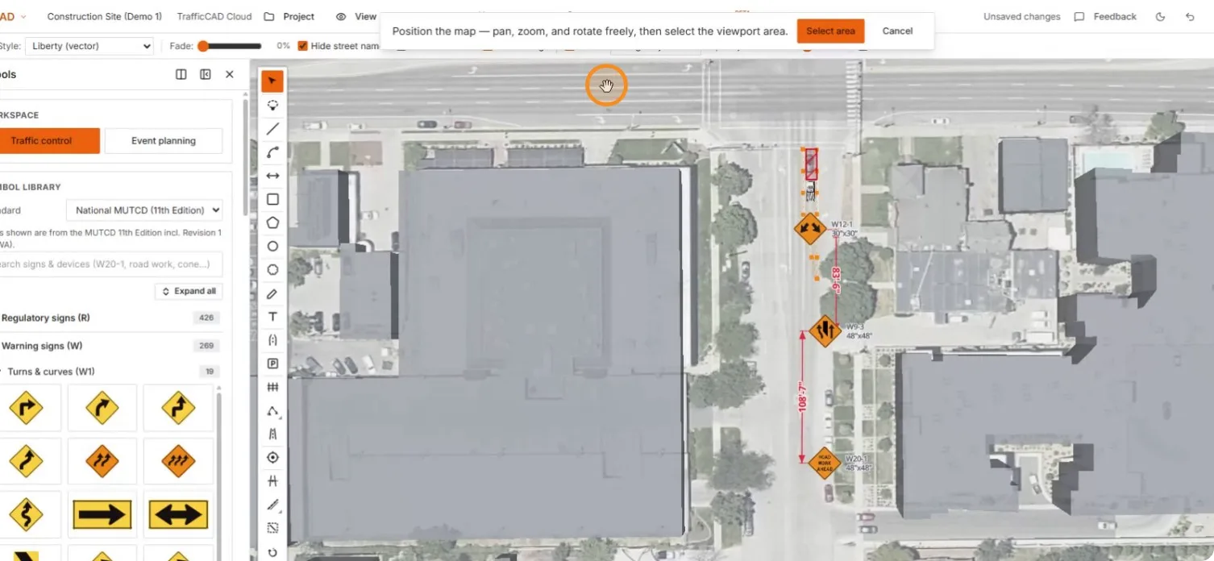
Task: Click the undo arrow icon
Action: pos(1191,16)
